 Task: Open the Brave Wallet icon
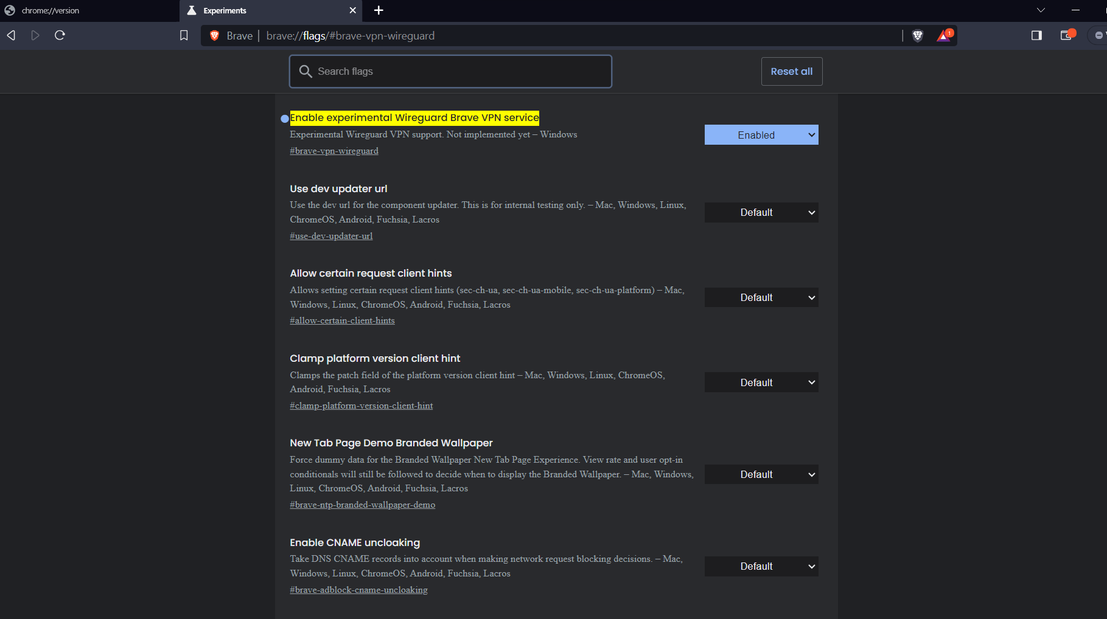1066,35
